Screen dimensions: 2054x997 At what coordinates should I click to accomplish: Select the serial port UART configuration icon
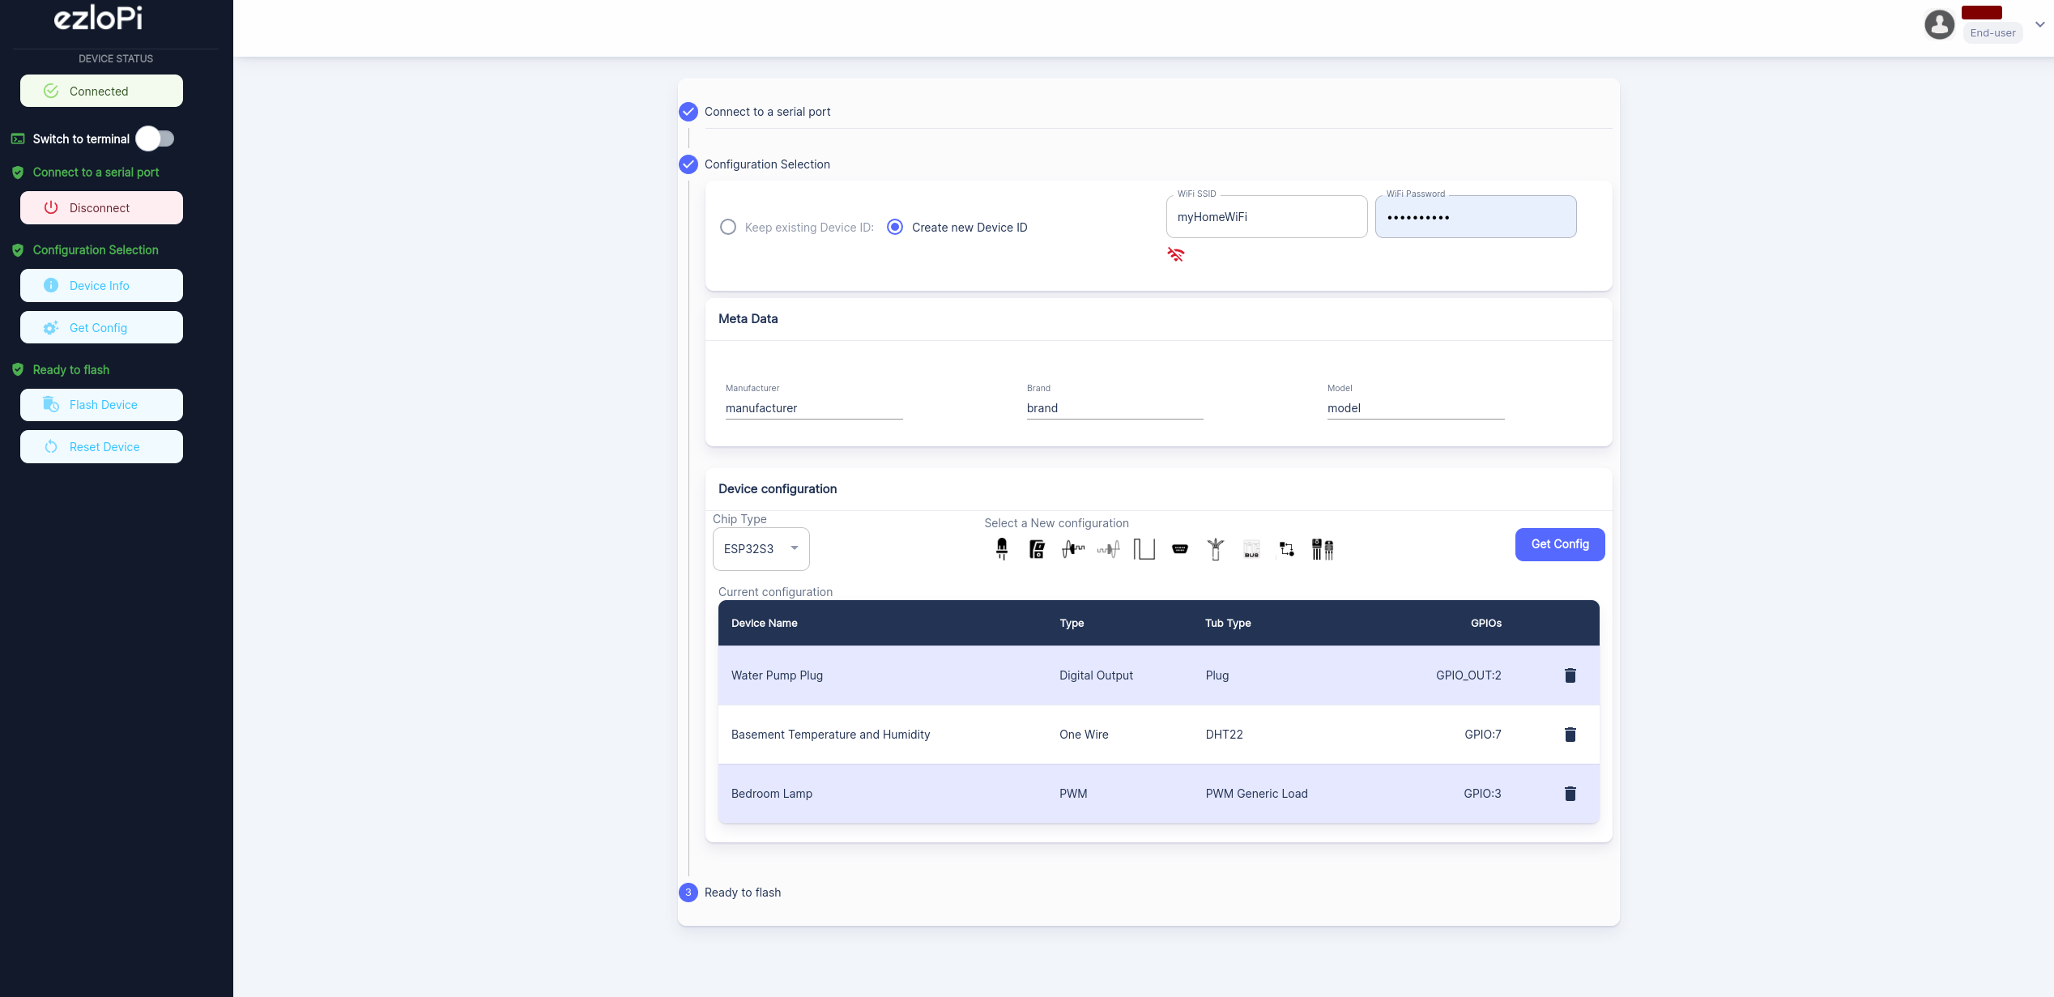coord(1180,549)
